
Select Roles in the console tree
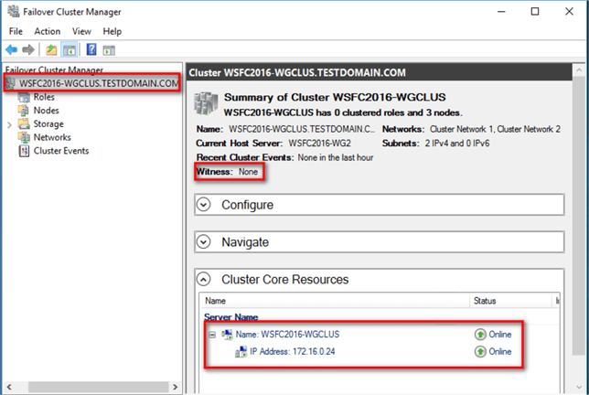pos(44,97)
